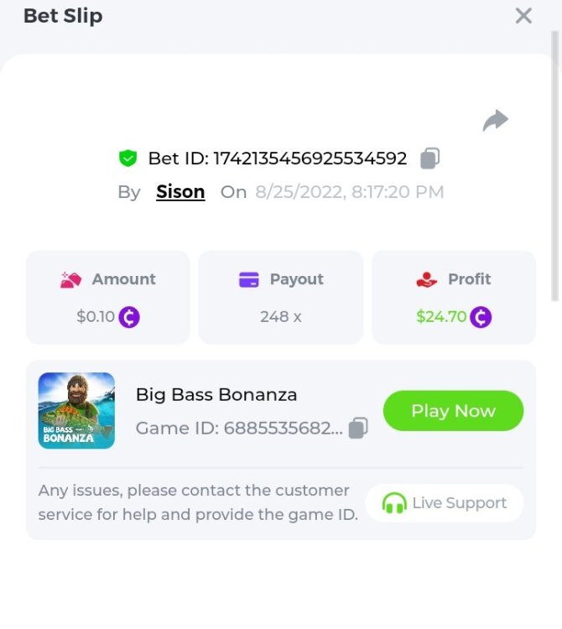The image size is (562, 629).
Task: Click the green verified shield icon
Action: pos(127,158)
